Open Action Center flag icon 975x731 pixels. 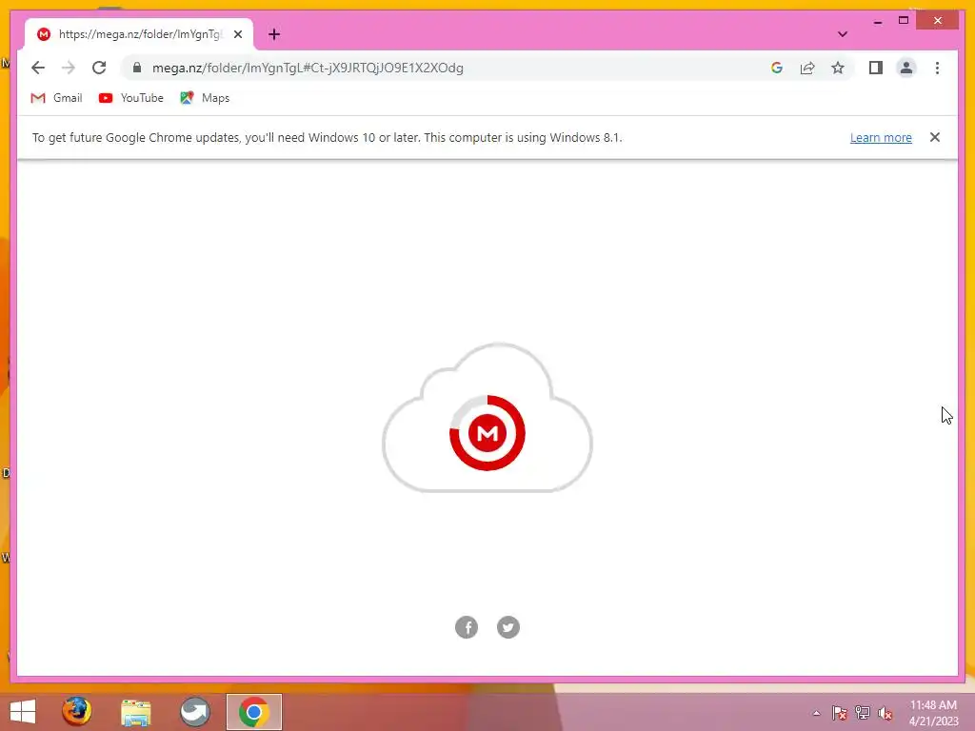pyautogui.click(x=840, y=713)
